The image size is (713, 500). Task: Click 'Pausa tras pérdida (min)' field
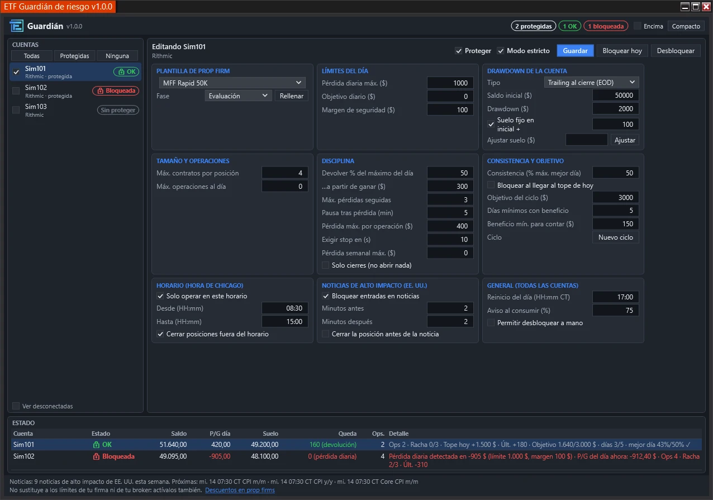click(450, 213)
